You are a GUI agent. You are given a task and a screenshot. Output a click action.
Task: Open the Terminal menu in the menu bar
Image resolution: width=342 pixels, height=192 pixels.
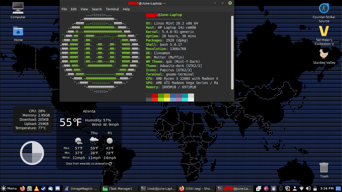click(112, 9)
